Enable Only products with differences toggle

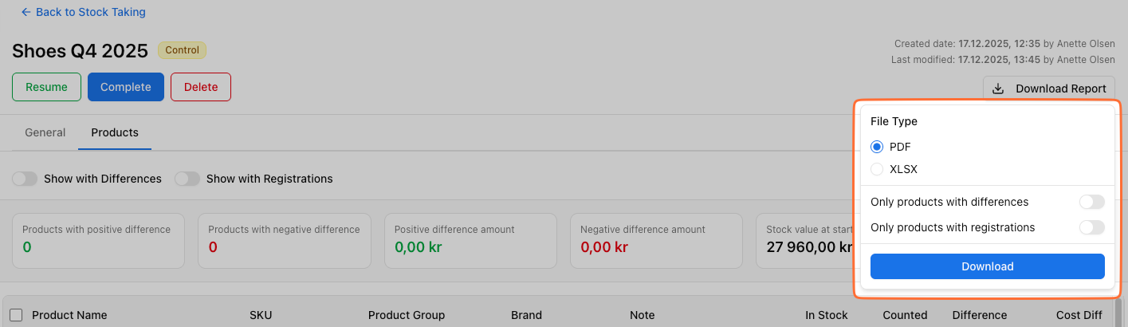click(1091, 203)
